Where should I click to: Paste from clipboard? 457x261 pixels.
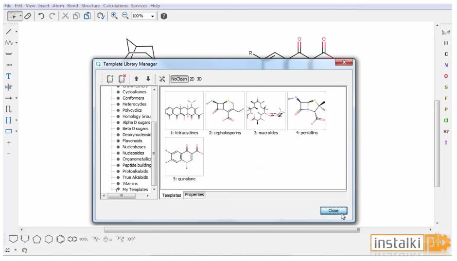88,16
